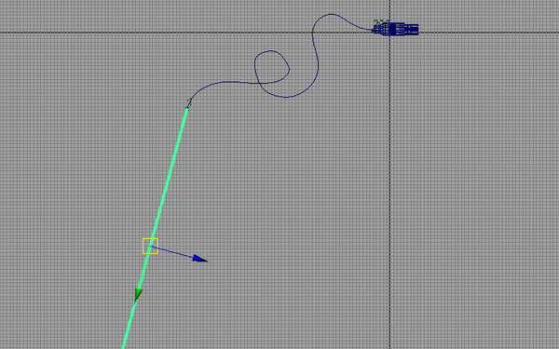Select the small green point where curve meets mesh
The width and height of the screenshot is (559, 349).
pyautogui.click(x=374, y=31)
